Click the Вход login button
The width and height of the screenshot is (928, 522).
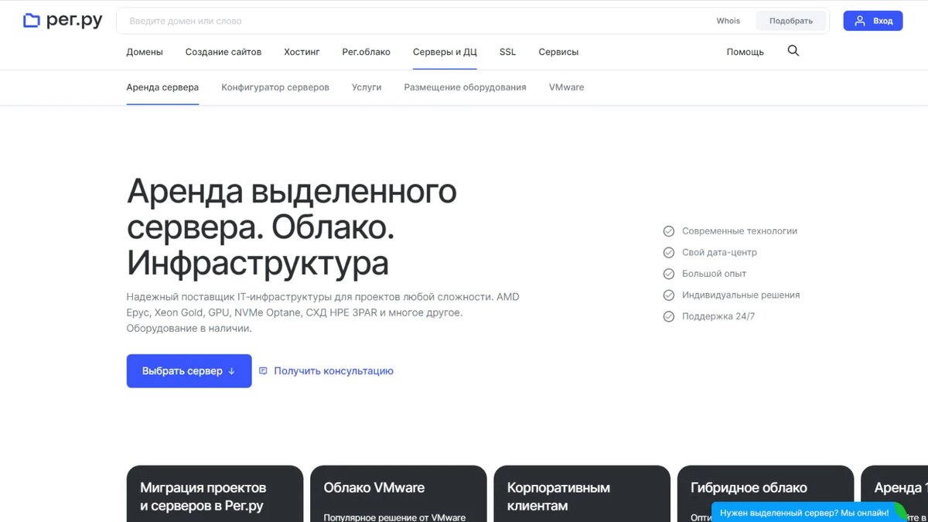click(x=873, y=21)
